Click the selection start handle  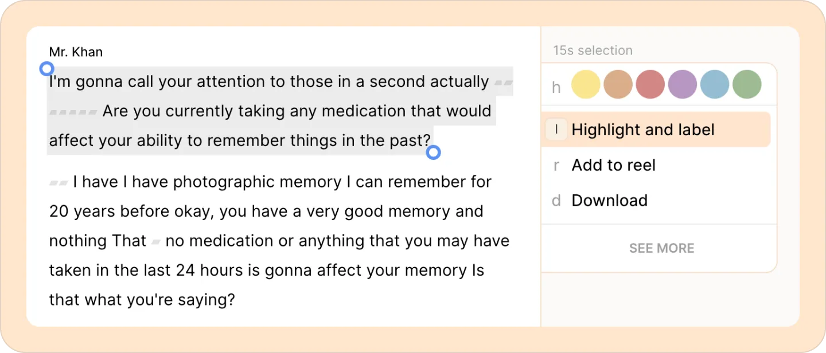click(46, 69)
